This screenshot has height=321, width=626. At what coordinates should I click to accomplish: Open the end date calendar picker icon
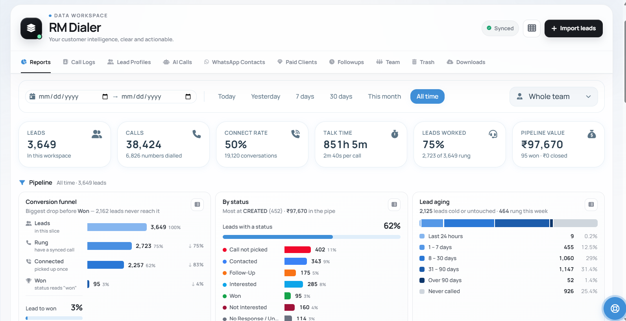188,97
